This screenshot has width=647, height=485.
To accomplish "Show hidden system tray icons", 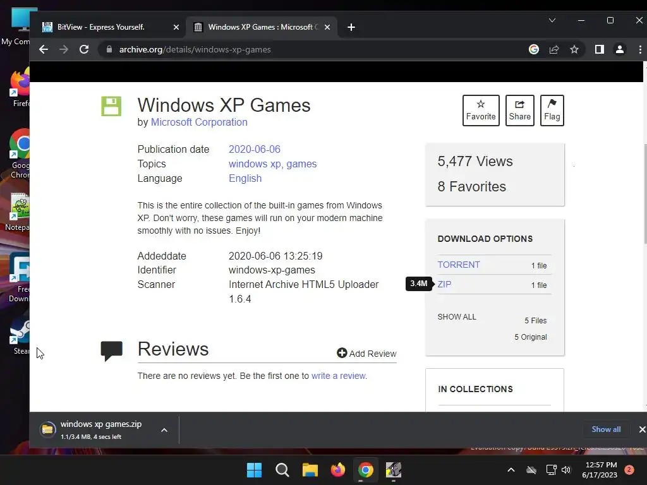I will click(x=511, y=470).
